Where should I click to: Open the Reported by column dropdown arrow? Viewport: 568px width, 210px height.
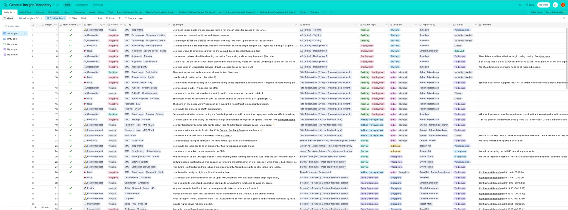point(449,25)
